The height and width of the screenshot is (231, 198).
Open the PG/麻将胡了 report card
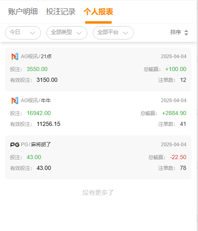point(98,157)
